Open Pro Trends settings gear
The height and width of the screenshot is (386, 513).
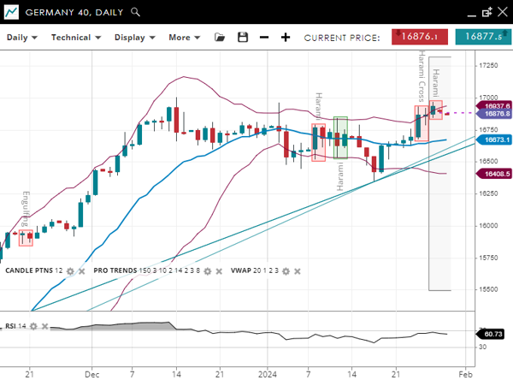207,270
